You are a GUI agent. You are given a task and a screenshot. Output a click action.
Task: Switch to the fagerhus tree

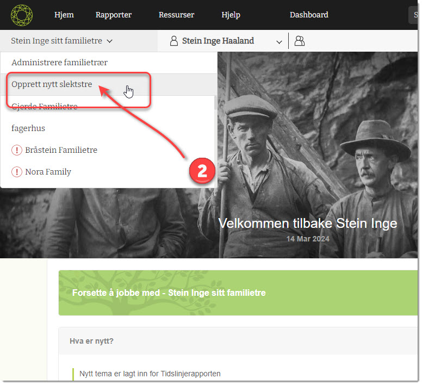point(28,128)
